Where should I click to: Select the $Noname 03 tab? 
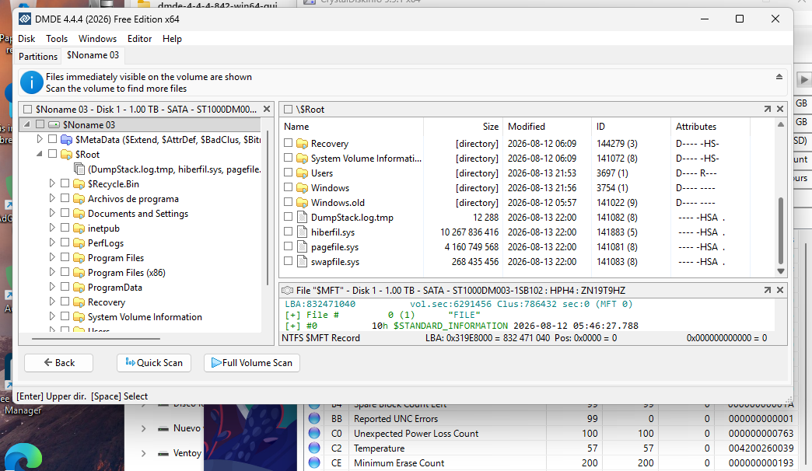coord(93,55)
